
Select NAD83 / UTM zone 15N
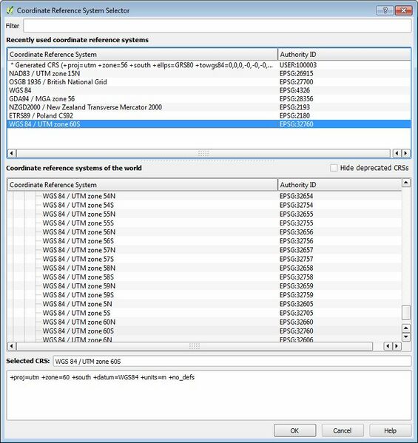click(x=209, y=73)
